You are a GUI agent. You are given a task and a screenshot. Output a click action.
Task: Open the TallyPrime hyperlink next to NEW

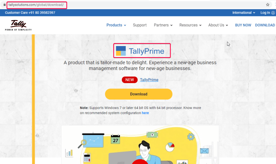(149, 80)
